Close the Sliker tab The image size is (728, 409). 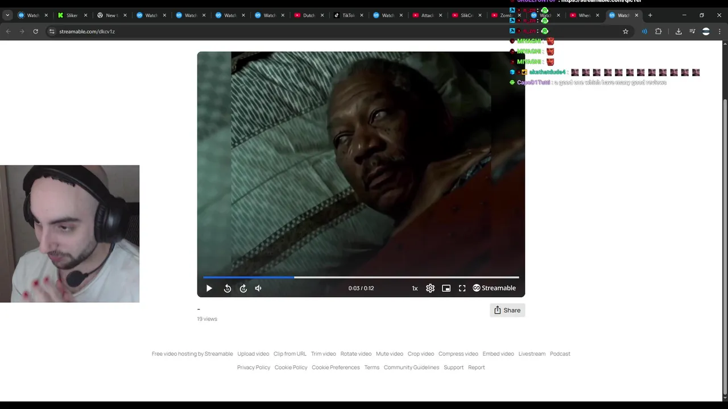pyautogui.click(x=85, y=15)
